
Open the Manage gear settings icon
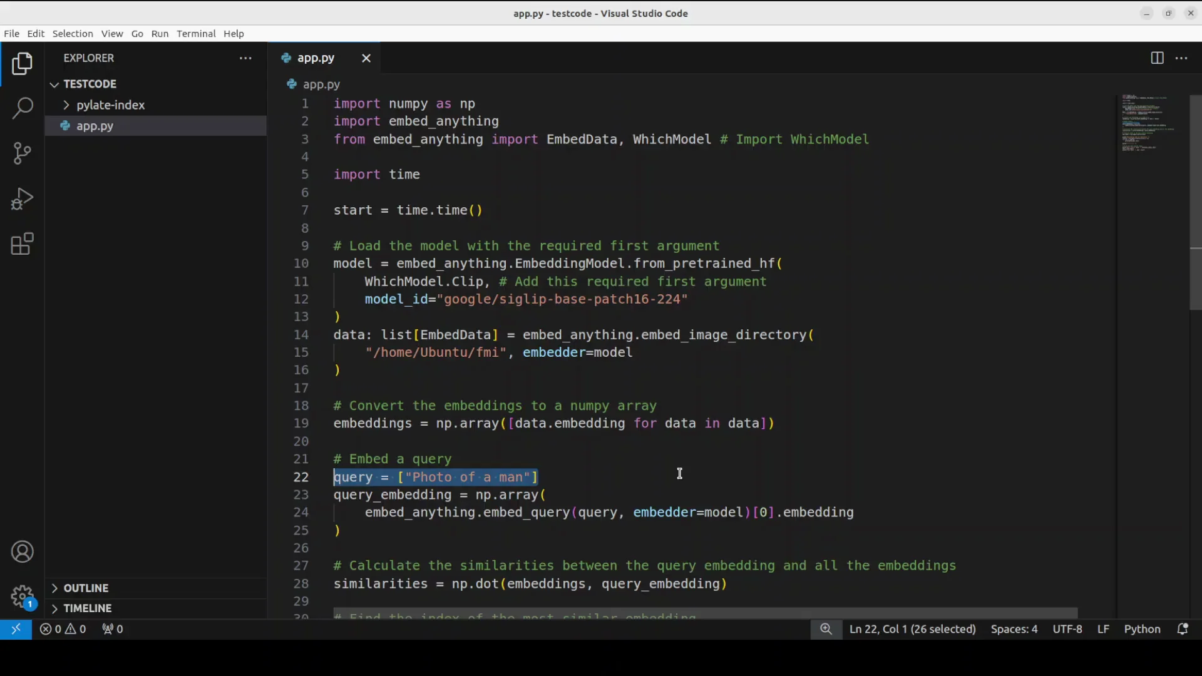pos(23,596)
